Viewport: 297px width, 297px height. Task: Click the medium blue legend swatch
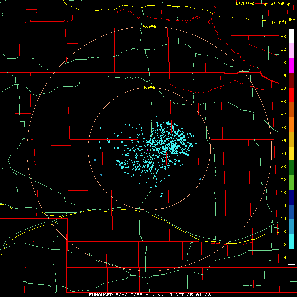[x=291, y=212]
